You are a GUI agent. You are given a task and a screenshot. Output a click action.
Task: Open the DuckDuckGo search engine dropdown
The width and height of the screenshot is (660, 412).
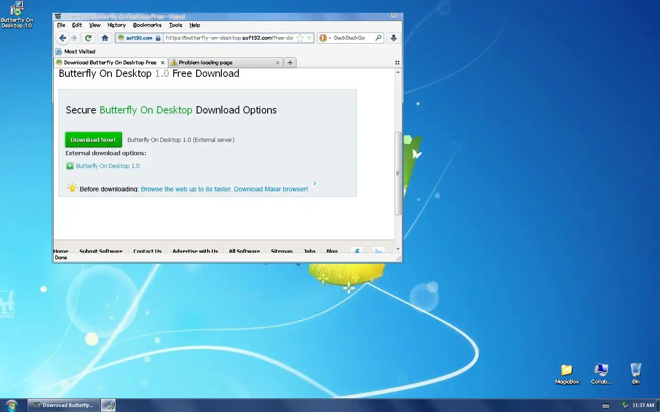tap(324, 38)
